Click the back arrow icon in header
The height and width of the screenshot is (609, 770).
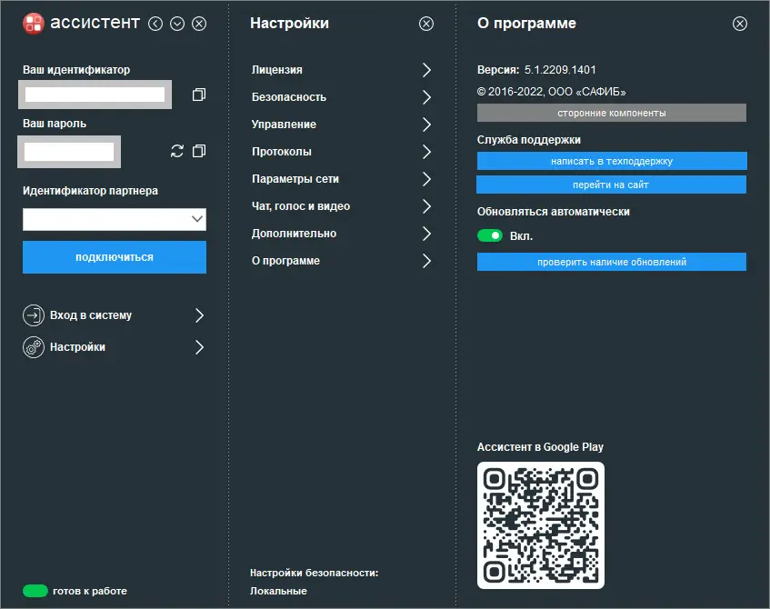(155, 25)
